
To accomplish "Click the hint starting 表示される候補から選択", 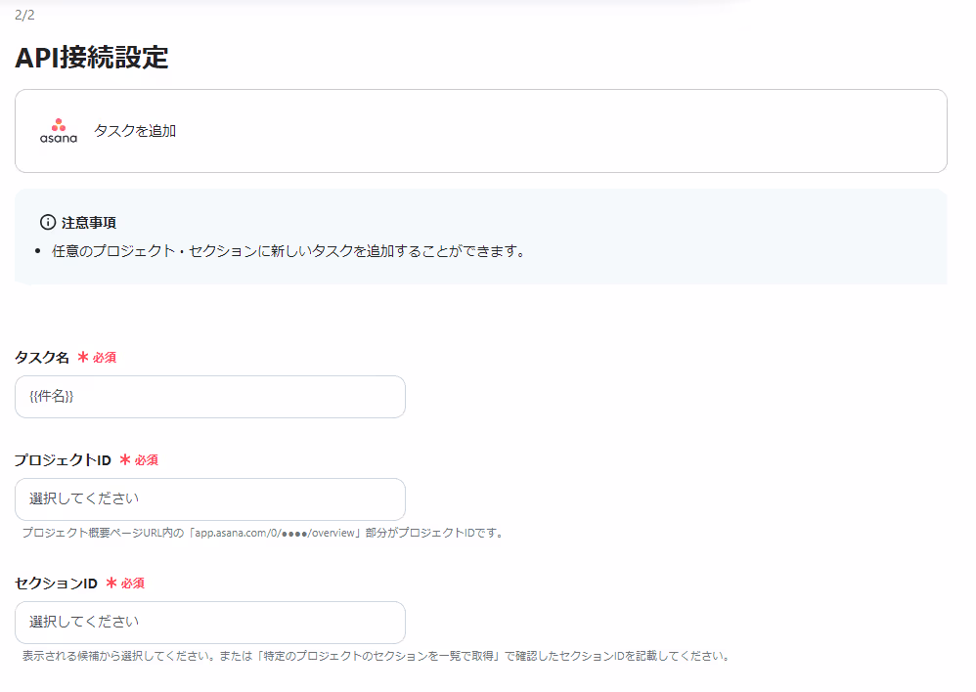I will point(377,656).
